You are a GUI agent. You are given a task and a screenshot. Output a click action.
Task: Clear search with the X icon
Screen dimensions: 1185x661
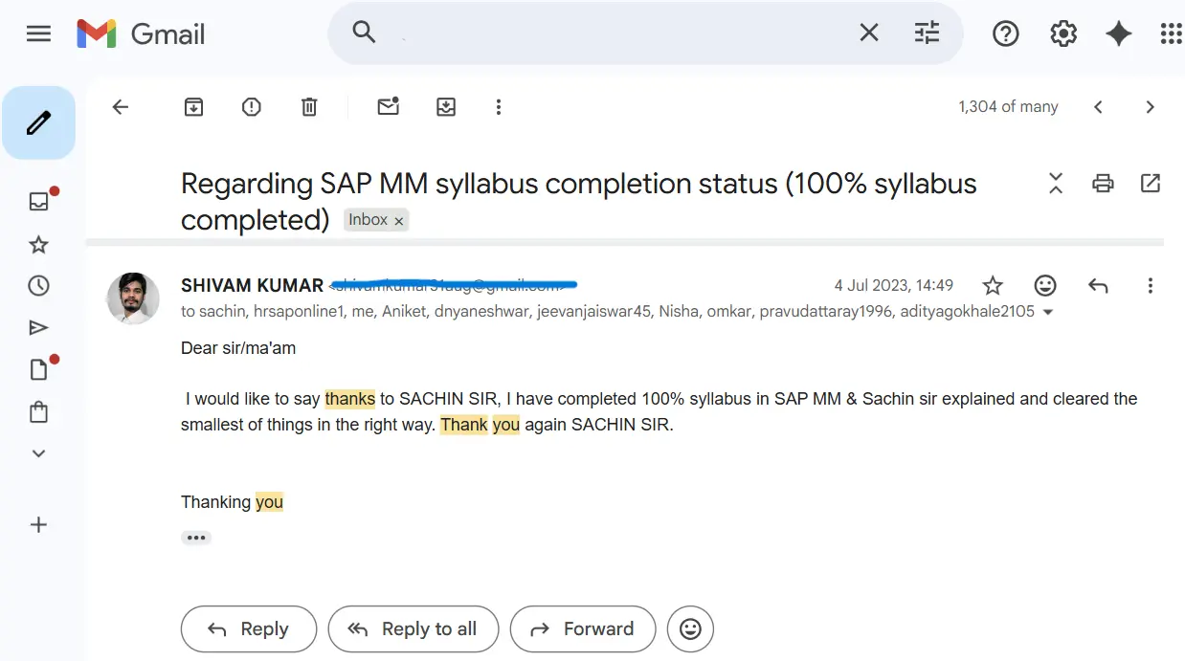868,33
